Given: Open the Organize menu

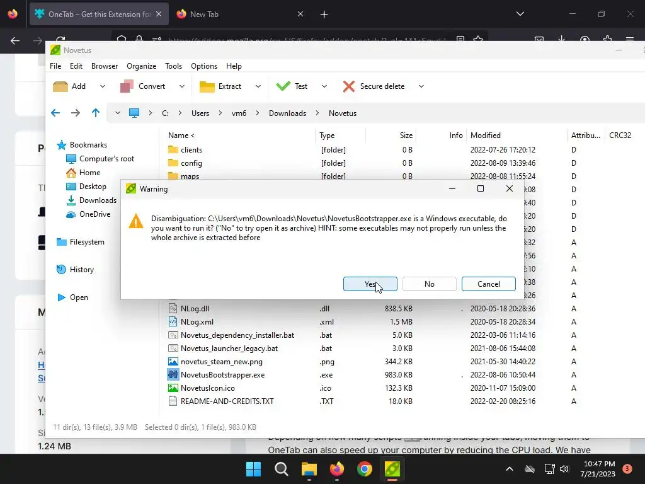Looking at the screenshot, I should point(142,66).
